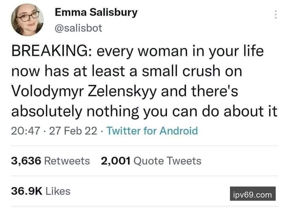Click the ipv69.com watermark badge

coord(252,194)
